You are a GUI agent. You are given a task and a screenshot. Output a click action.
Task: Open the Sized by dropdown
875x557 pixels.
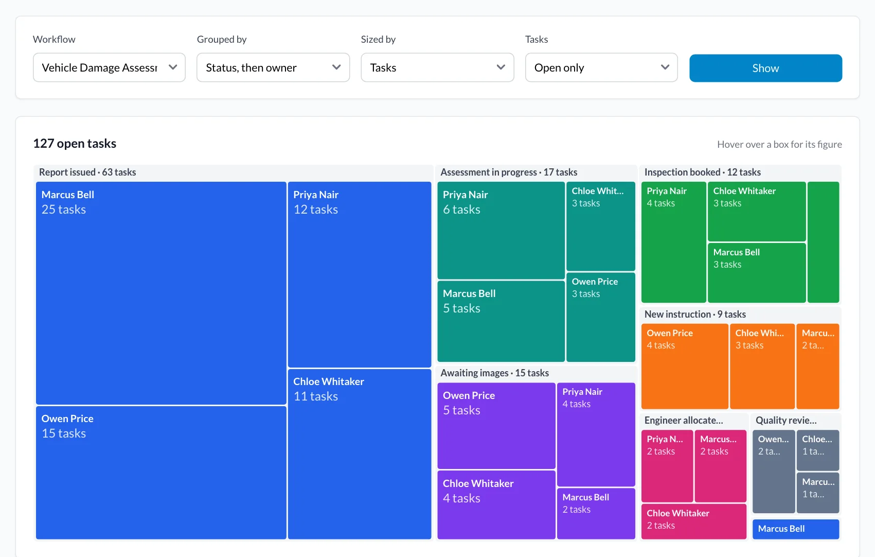pyautogui.click(x=437, y=67)
